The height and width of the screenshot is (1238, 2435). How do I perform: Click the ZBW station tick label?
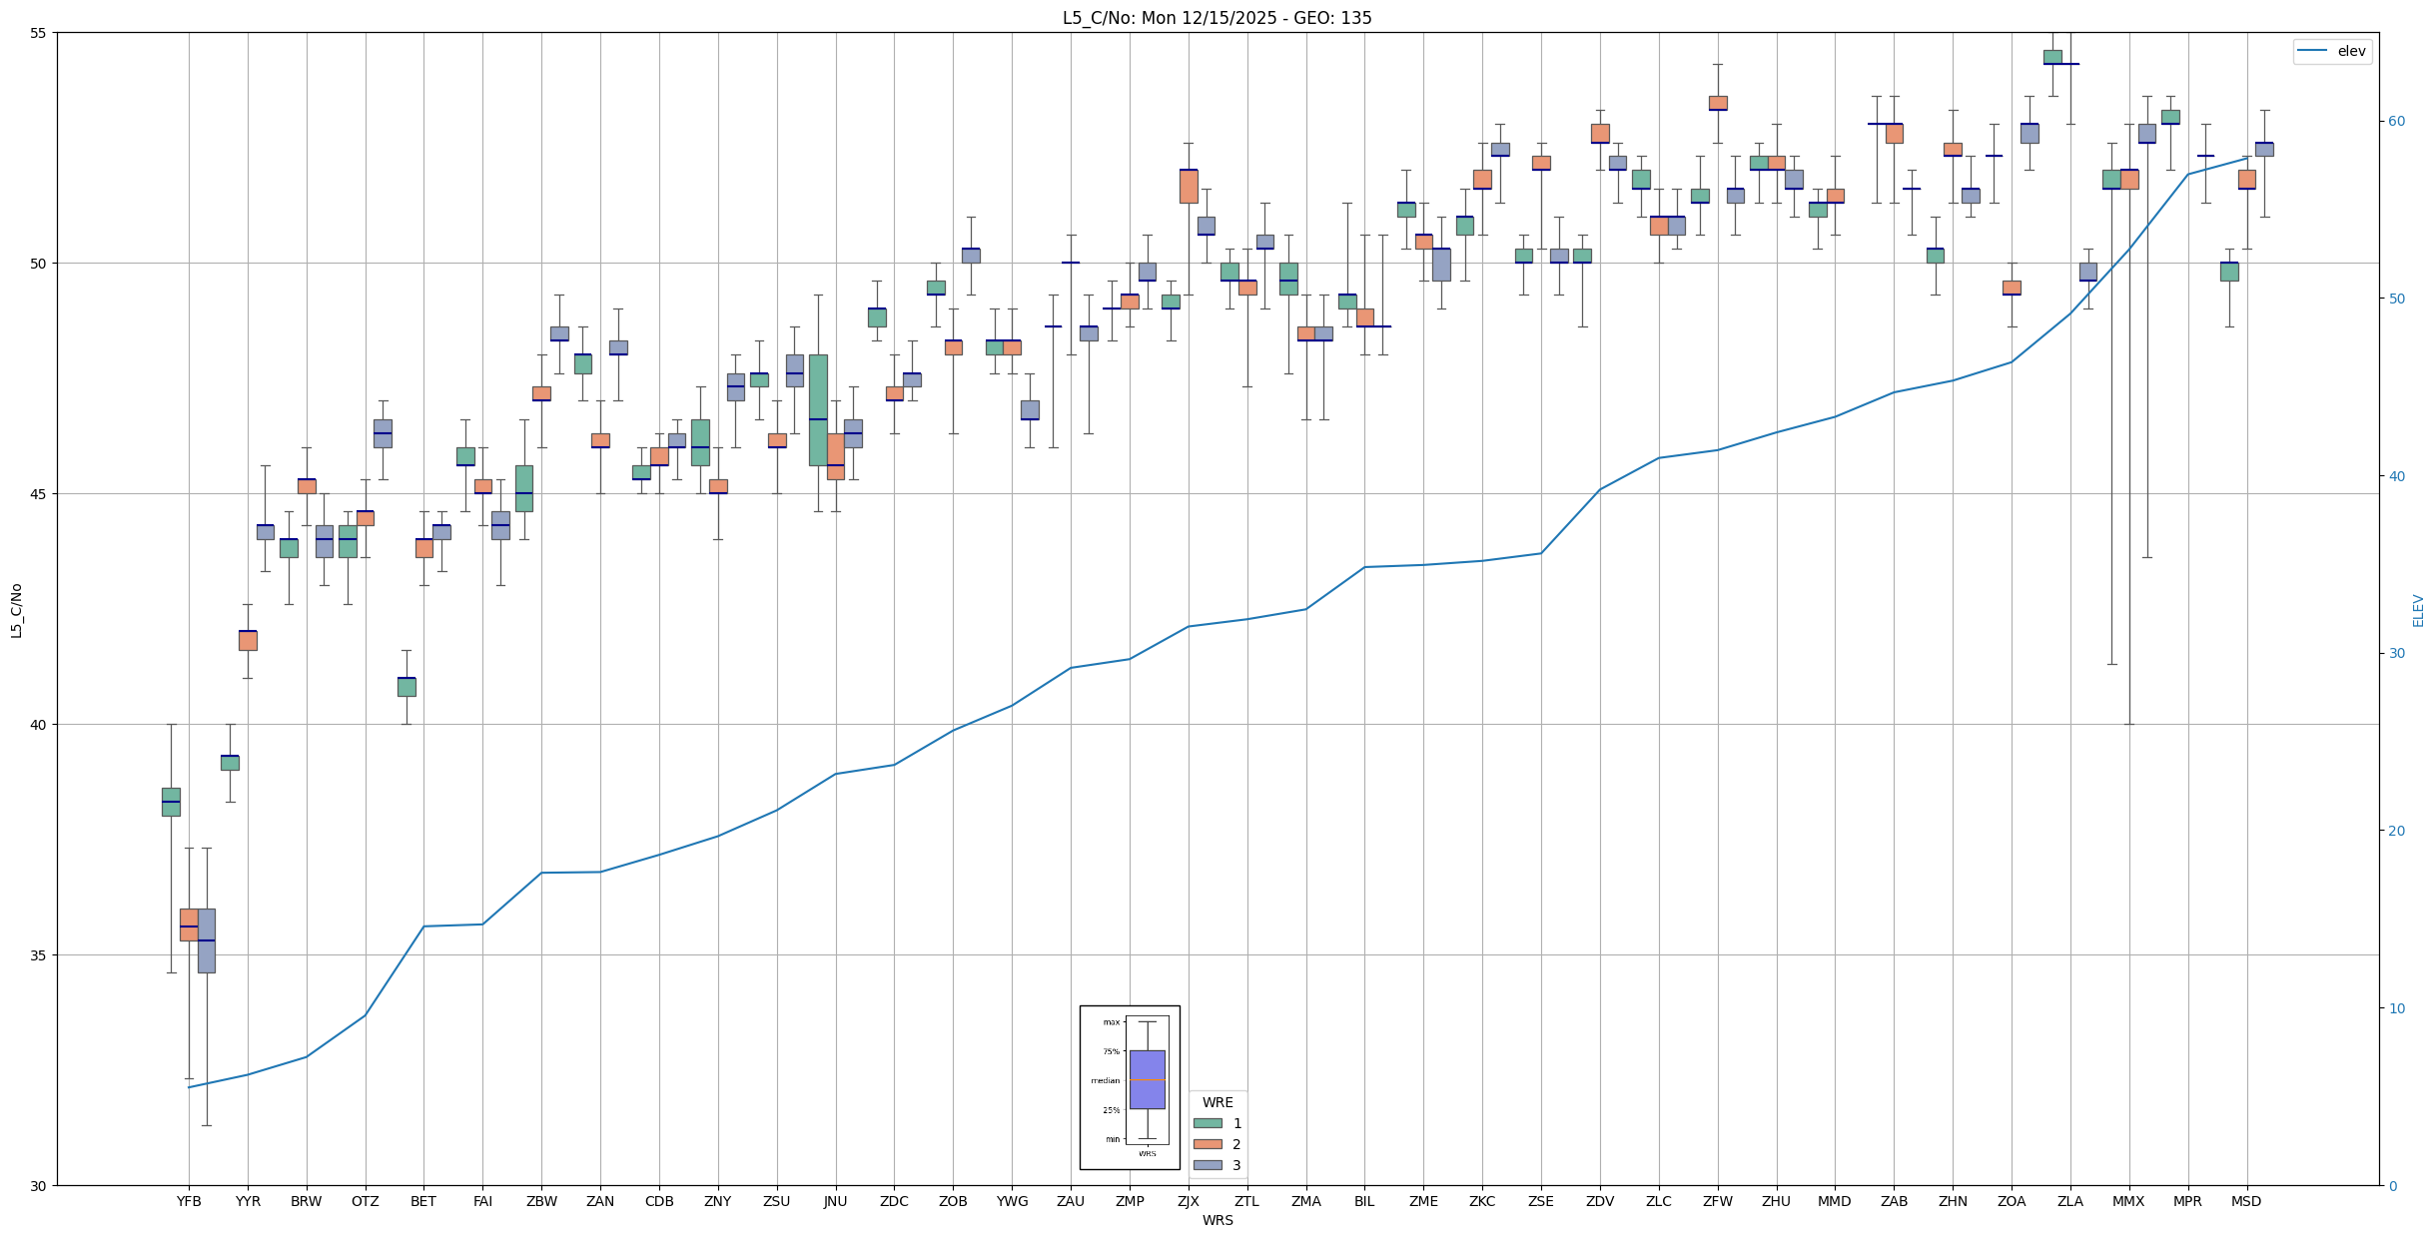pyautogui.click(x=541, y=1201)
